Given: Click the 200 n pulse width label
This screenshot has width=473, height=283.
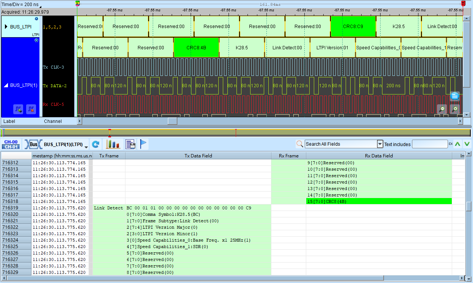Looking at the screenshot, I should (x=393, y=86).
